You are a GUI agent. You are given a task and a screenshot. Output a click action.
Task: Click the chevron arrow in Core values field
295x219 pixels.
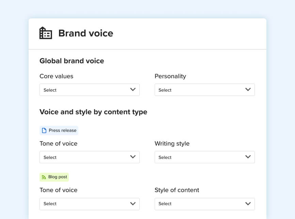click(133, 90)
